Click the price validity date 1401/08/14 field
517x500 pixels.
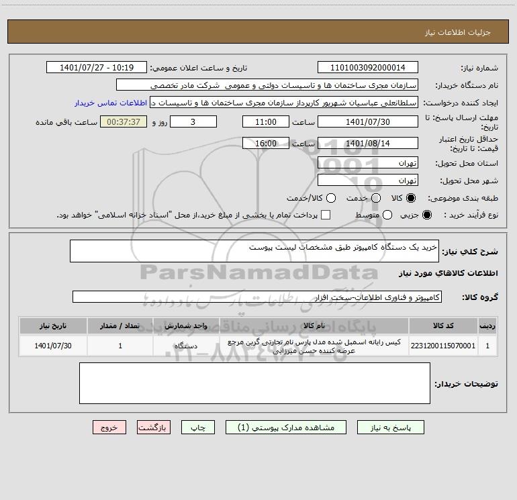click(x=368, y=143)
